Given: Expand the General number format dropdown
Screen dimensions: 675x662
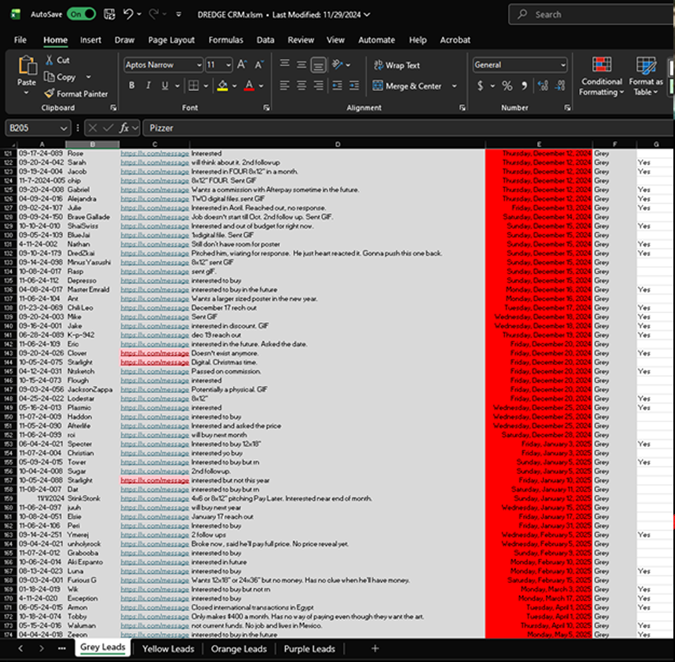Looking at the screenshot, I should click(x=562, y=65).
